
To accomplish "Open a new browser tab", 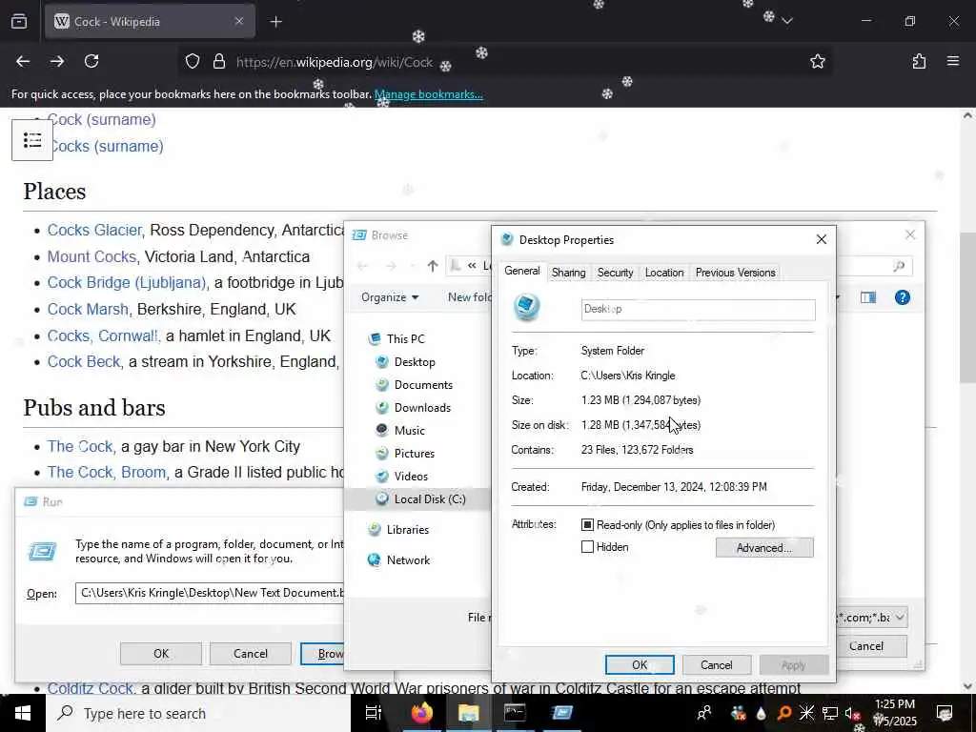I will coord(275,22).
